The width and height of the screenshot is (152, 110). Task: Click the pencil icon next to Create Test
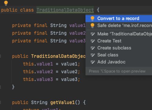coord(93,41)
